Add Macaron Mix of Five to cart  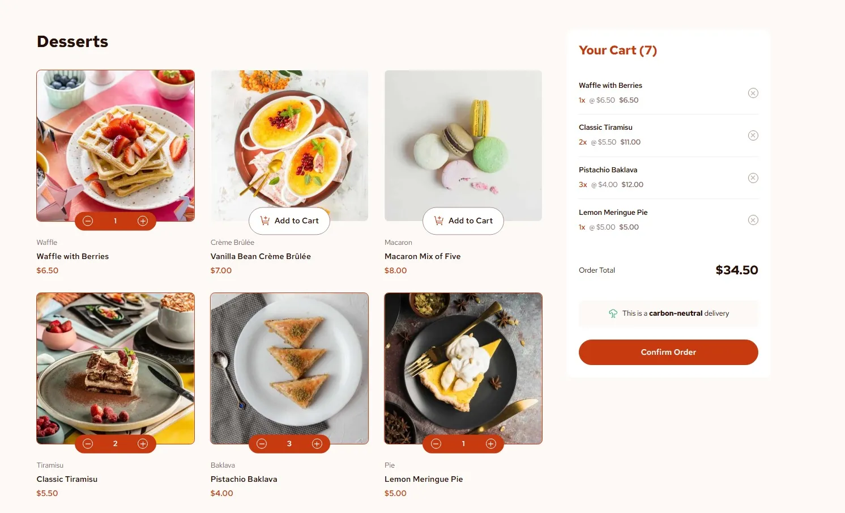[463, 221]
